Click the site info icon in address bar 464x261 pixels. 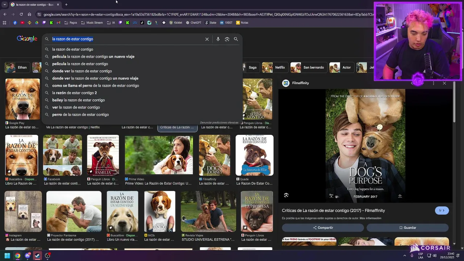39,14
